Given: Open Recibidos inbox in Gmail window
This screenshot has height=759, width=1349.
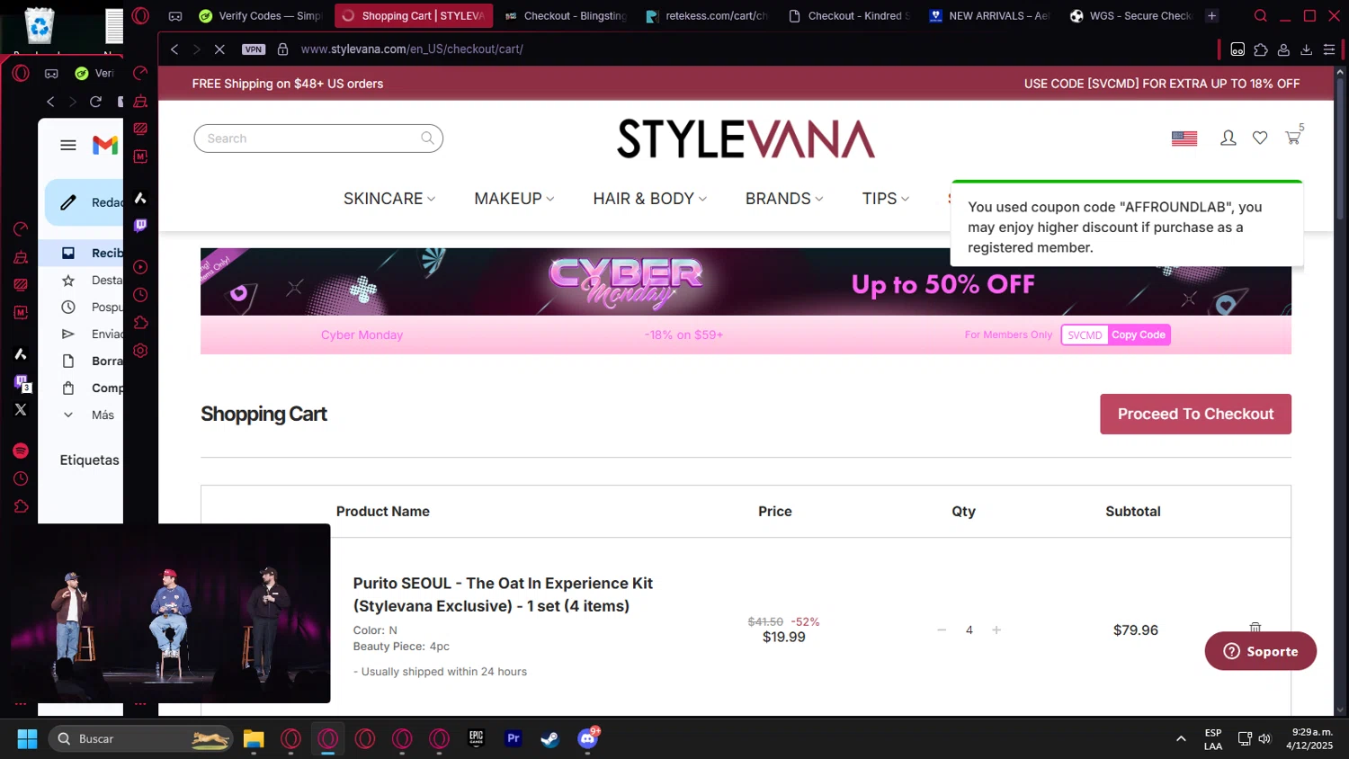Looking at the screenshot, I should [81, 253].
